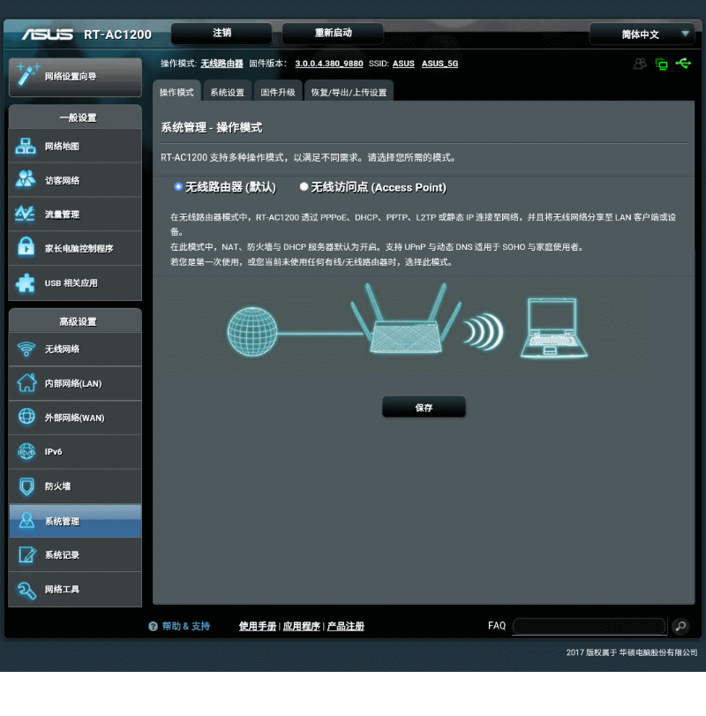Open the 应用程序 utility link

302,626
